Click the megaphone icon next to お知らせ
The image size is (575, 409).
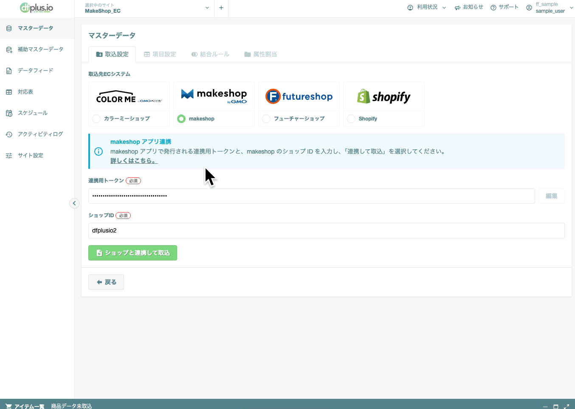457,8
